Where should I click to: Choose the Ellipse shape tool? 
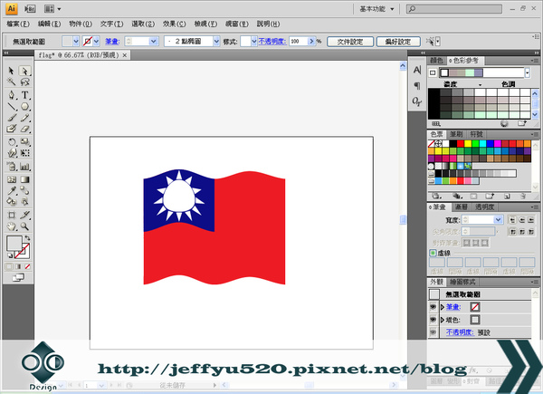(24, 106)
